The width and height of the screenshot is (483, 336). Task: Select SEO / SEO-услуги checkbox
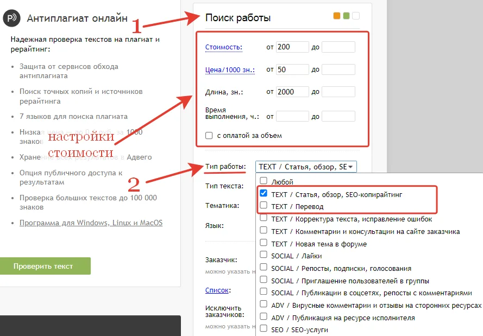(264, 328)
